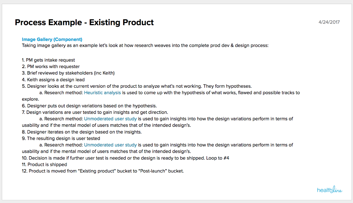Viewport: 353px width, 203px height.
Task: Select step 1 PM gets intake request
Action: point(48,60)
